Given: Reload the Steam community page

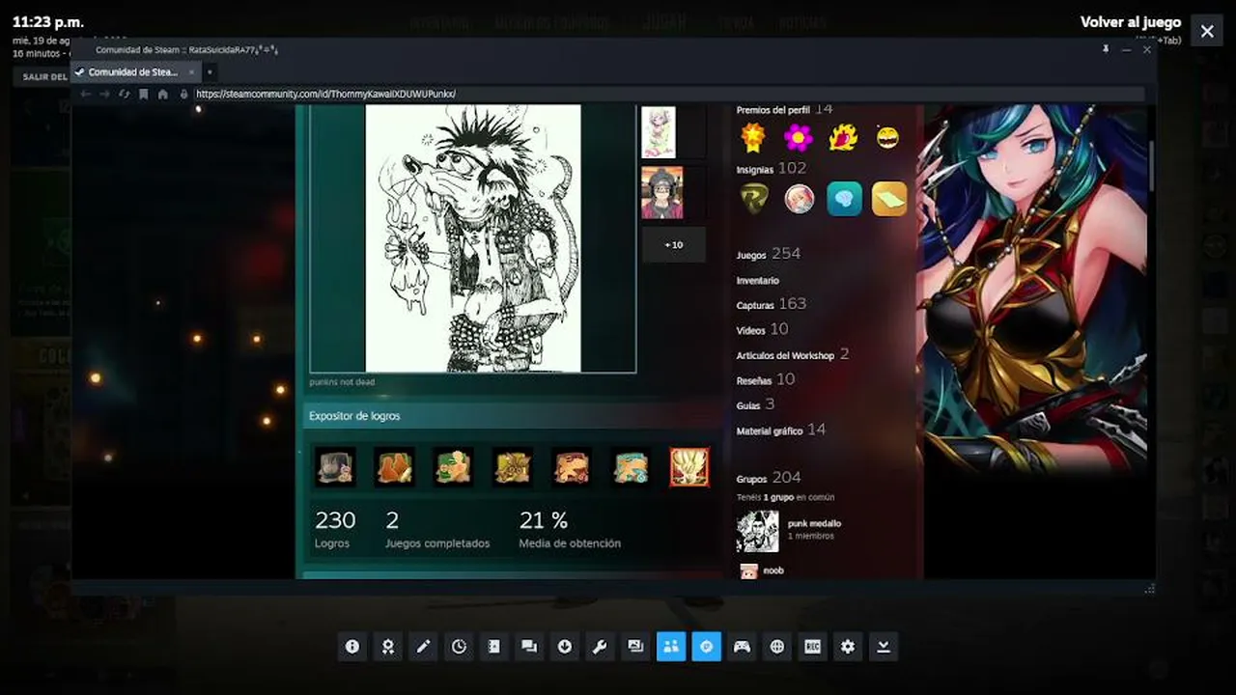Looking at the screenshot, I should [x=124, y=94].
